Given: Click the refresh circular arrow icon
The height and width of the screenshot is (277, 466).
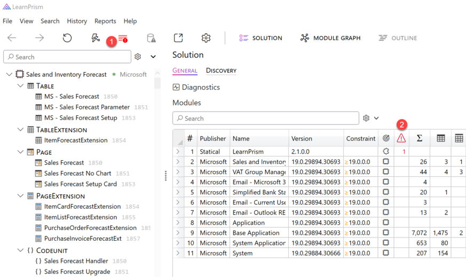Looking at the screenshot, I should click(x=67, y=38).
